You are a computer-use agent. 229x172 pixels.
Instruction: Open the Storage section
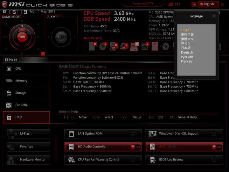click(26, 93)
